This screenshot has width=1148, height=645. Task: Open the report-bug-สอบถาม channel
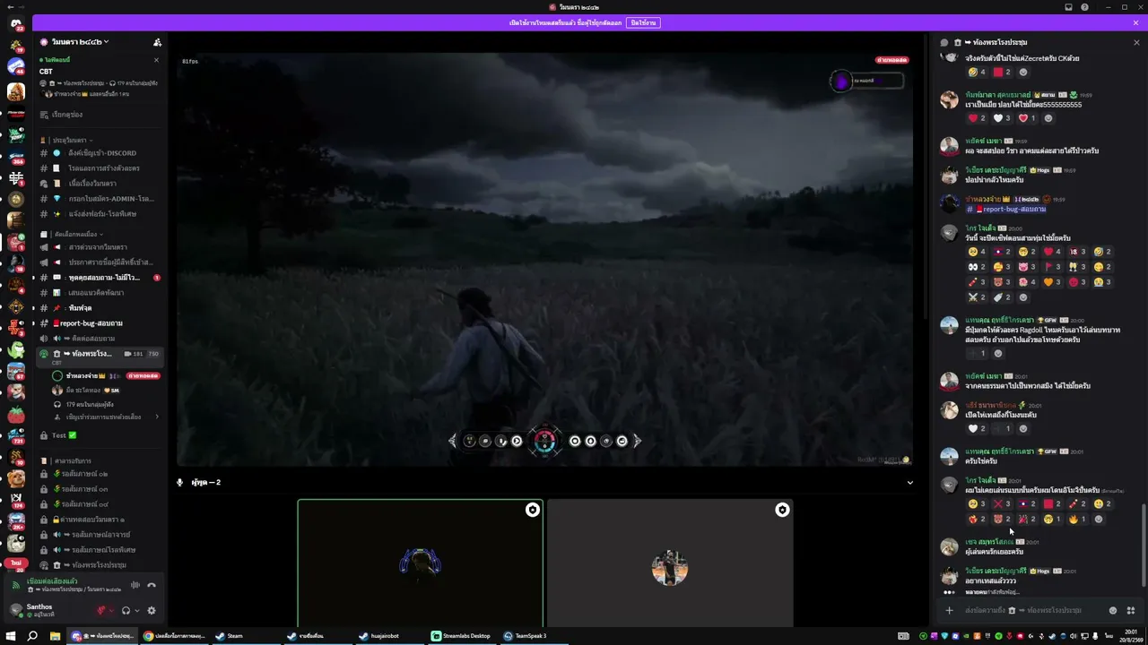click(99, 323)
